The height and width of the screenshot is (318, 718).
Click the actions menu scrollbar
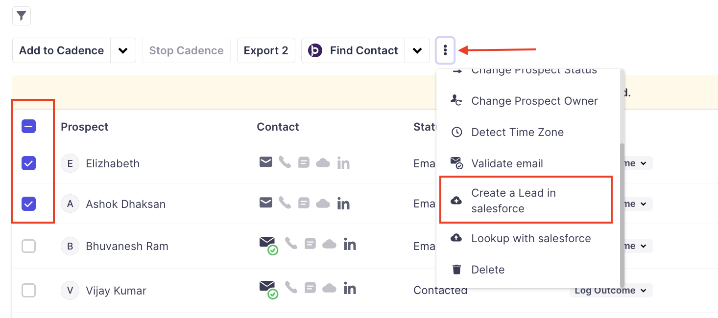(622, 215)
